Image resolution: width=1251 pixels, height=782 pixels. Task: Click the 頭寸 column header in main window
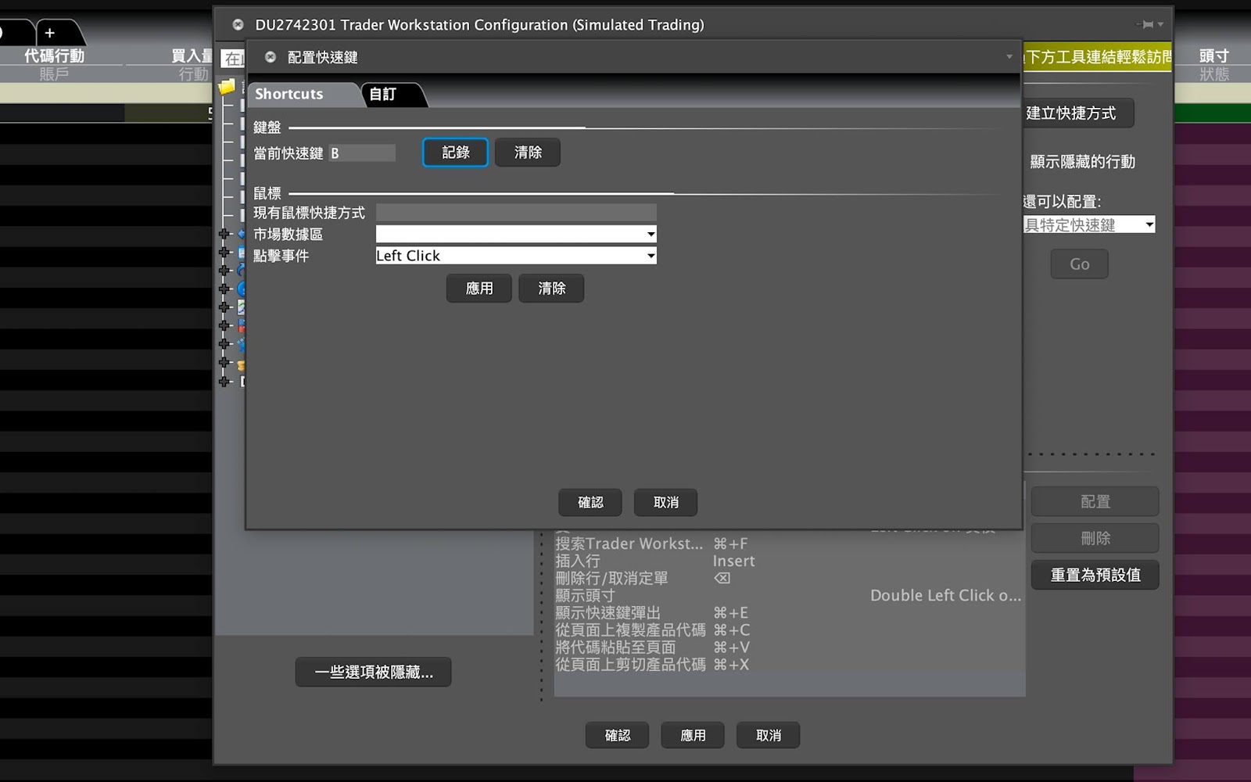[1213, 56]
